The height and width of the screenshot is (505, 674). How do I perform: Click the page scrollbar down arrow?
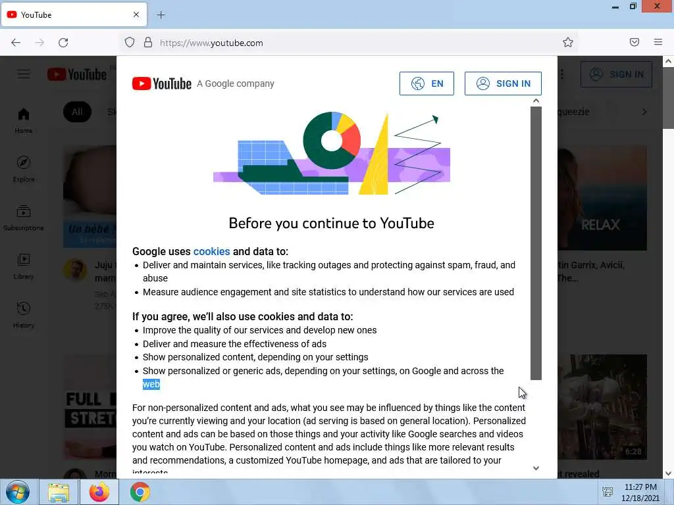tap(668, 473)
